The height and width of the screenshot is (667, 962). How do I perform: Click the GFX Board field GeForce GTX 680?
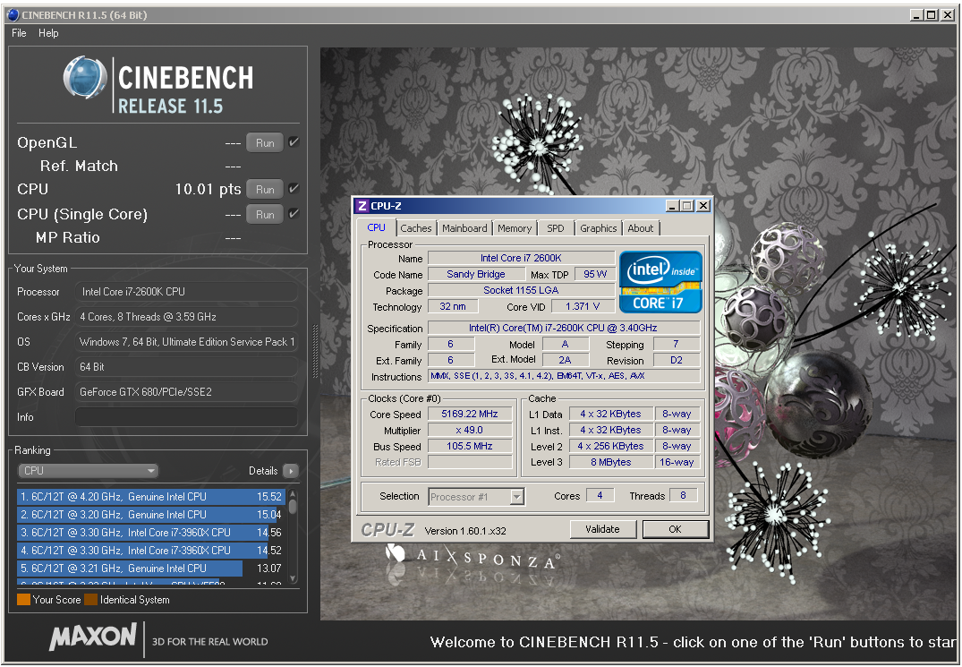[186, 391]
